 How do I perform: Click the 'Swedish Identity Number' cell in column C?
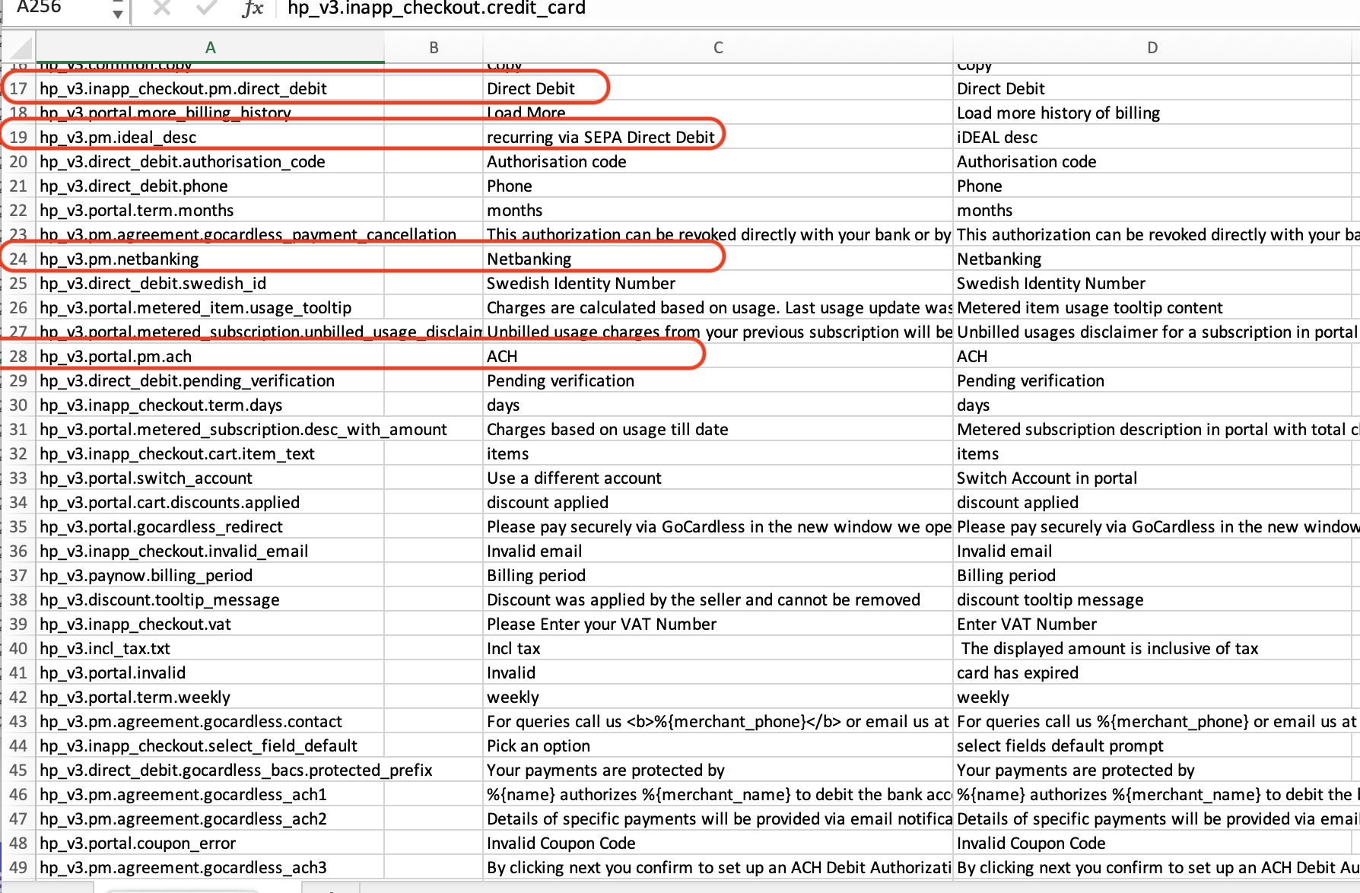581,284
